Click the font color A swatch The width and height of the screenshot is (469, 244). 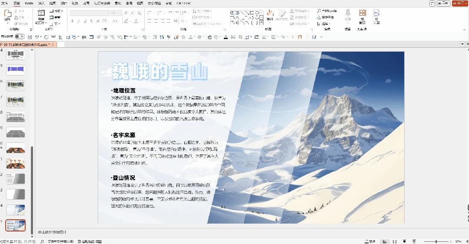[136, 21]
